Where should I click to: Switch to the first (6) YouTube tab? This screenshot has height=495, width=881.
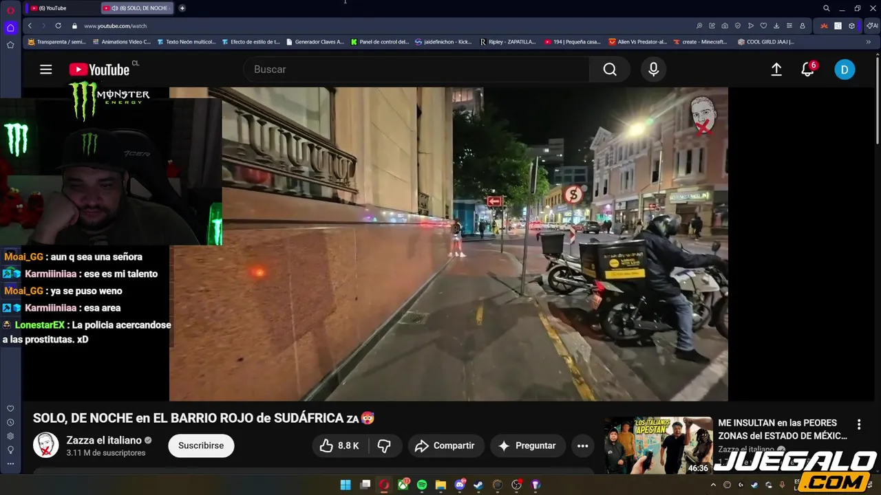[62, 8]
